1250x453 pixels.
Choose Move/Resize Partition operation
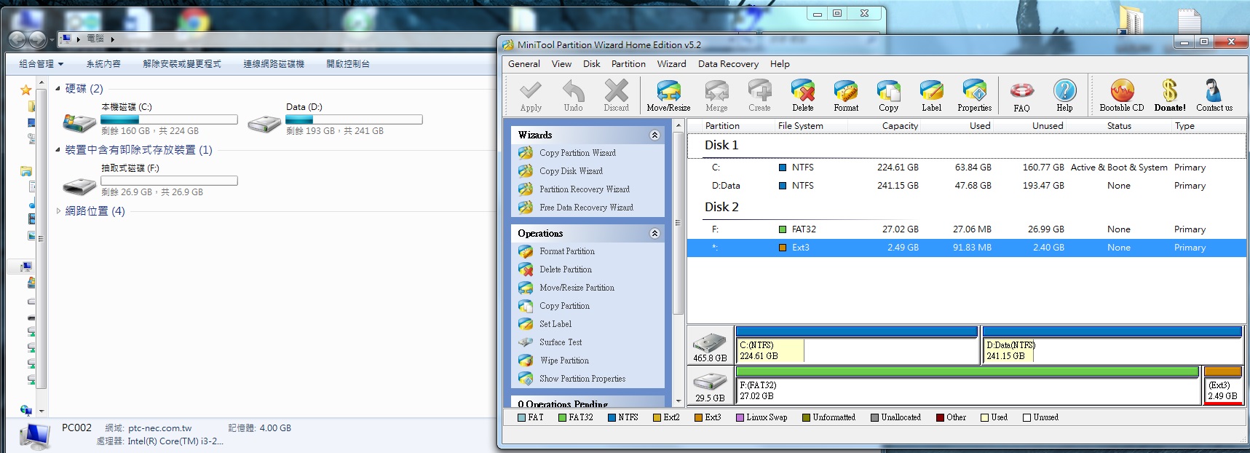(577, 288)
